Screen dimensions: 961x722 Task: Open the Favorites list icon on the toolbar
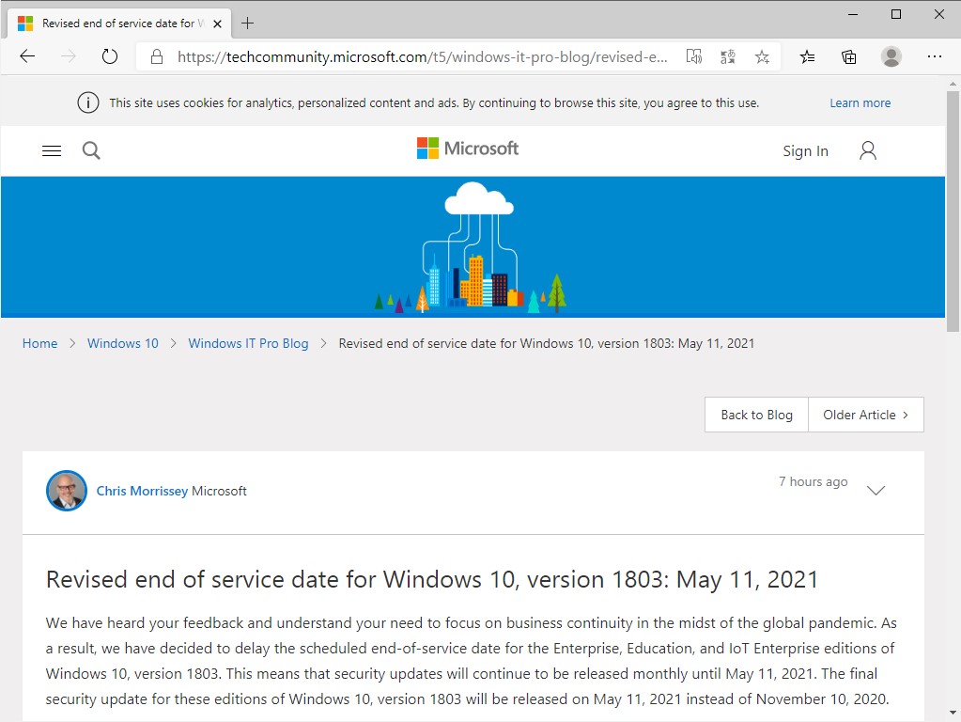pos(807,56)
